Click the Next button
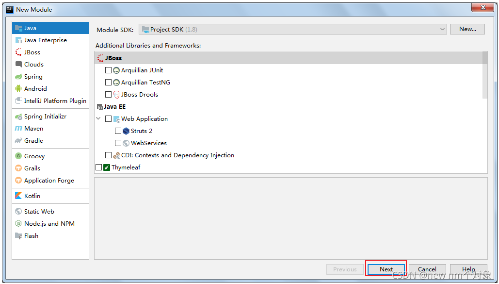 [x=386, y=269]
